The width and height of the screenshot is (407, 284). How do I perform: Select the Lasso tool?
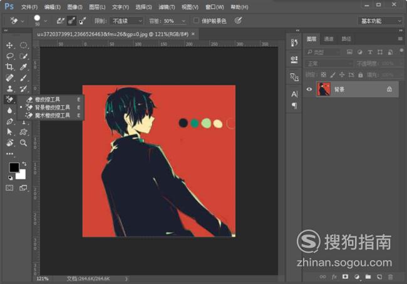coord(9,56)
